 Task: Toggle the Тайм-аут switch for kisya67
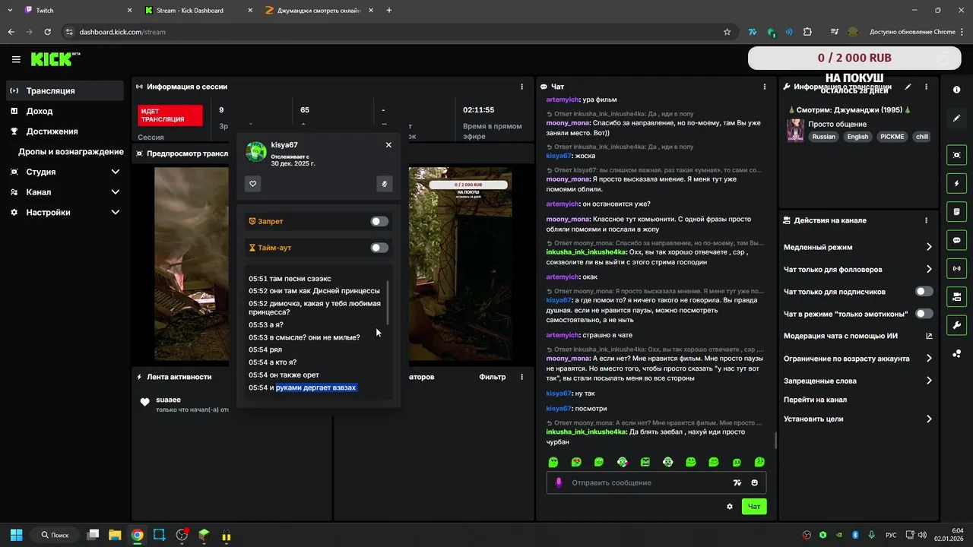point(379,248)
